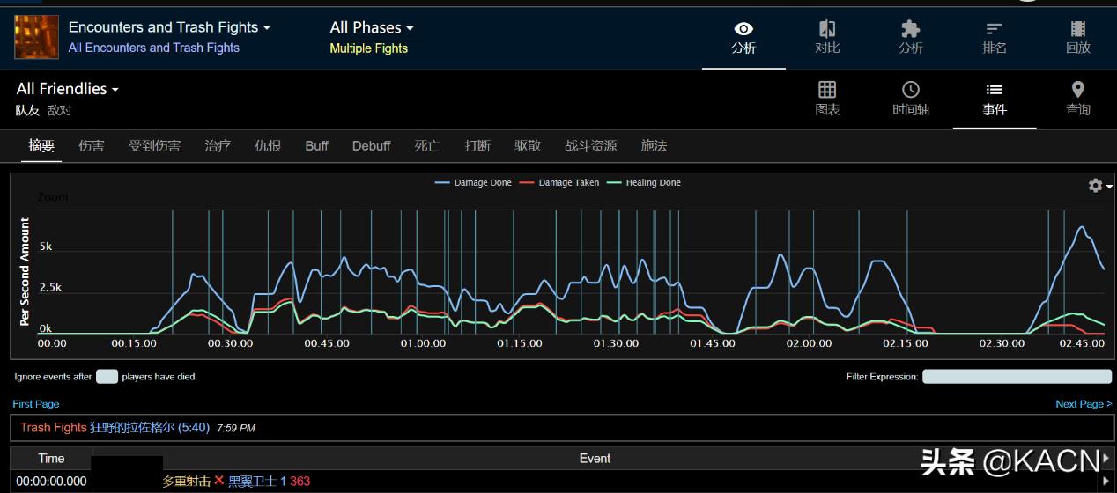
Task: Switch to the 图表 tables view
Action: (826, 99)
